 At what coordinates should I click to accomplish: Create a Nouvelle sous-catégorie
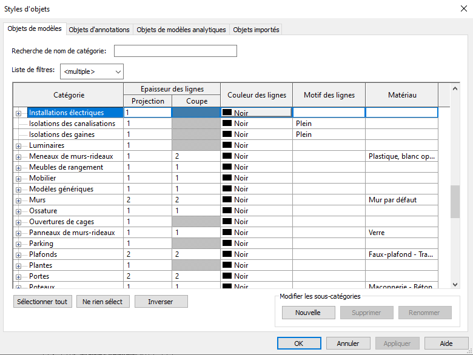point(307,313)
